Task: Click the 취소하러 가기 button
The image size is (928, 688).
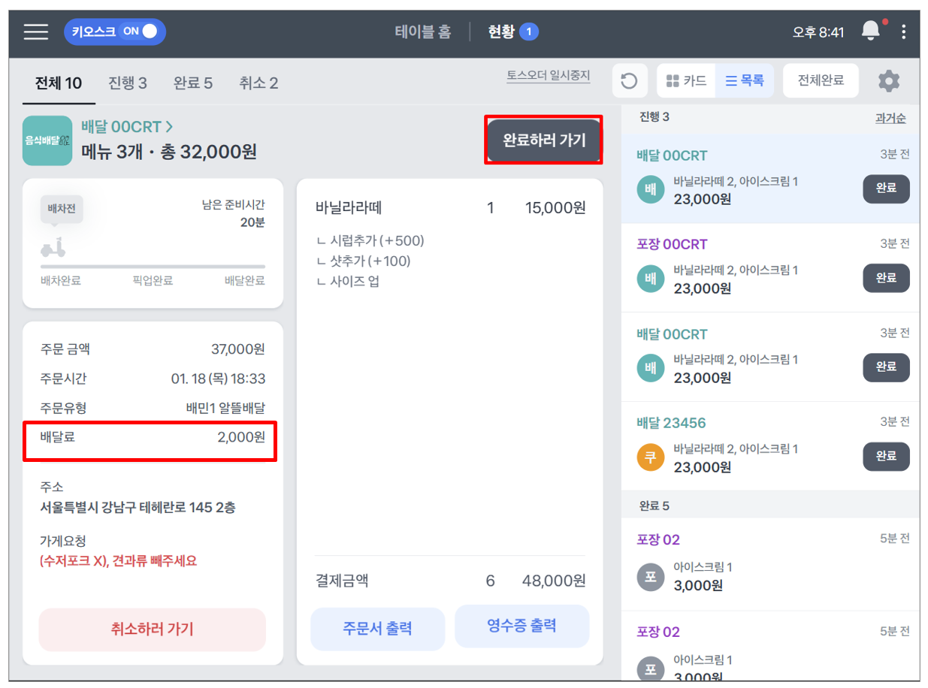Action: 153,629
